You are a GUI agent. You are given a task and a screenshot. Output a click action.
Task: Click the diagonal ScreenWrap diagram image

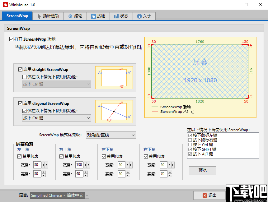pyautogui.click(x=114, y=111)
